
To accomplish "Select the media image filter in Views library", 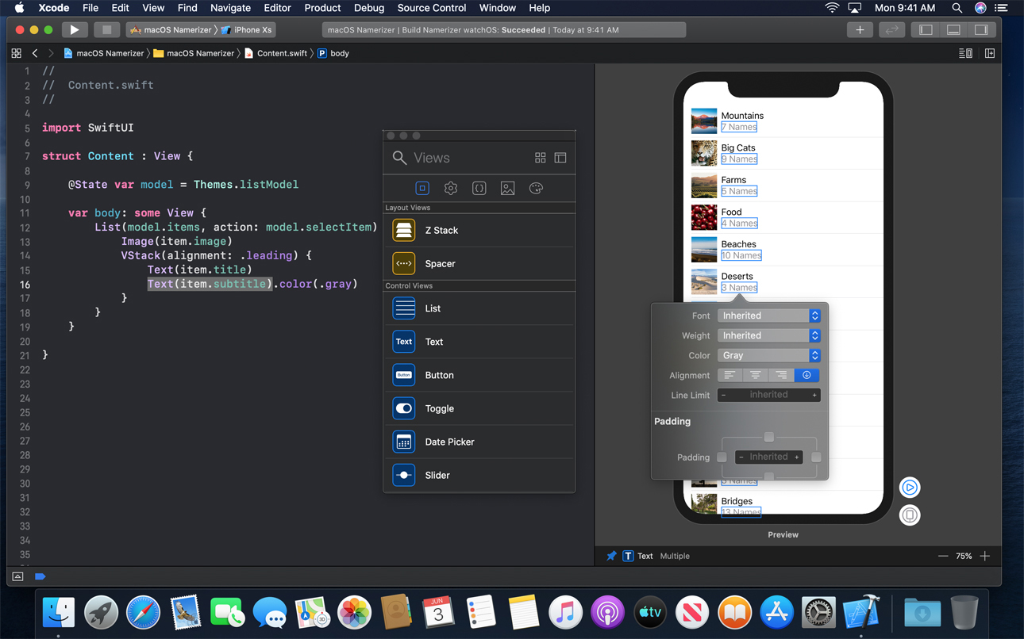I will click(507, 188).
